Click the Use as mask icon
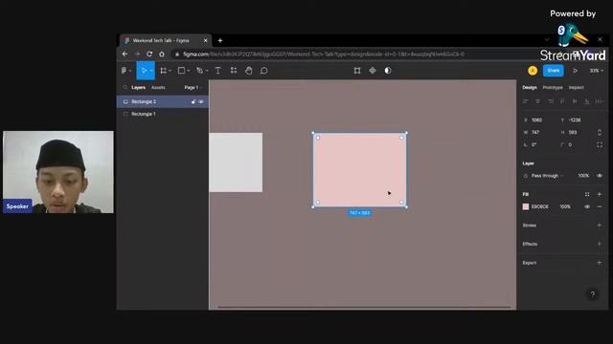613x344 pixels. (387, 71)
